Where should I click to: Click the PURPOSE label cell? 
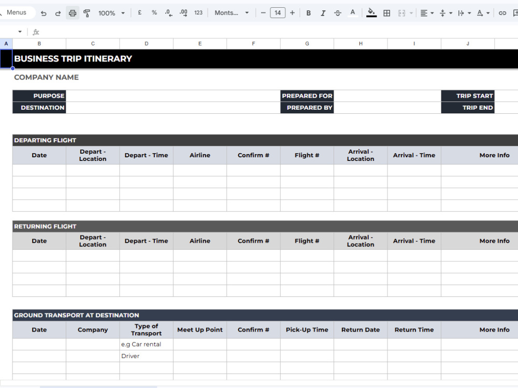(39, 96)
